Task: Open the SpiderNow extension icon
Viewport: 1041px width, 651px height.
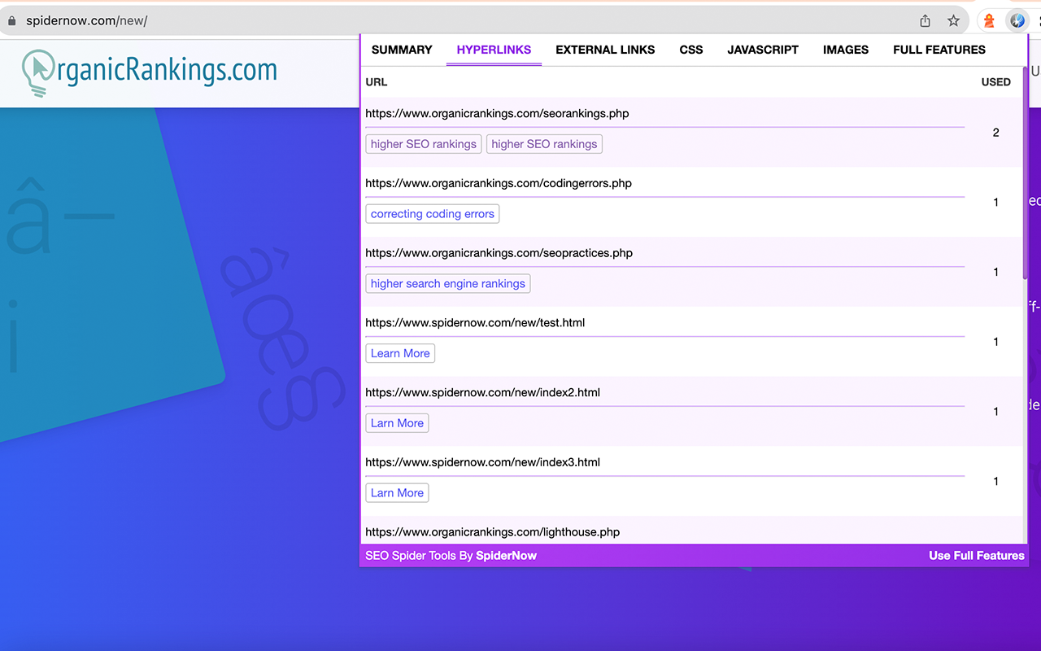Action: [1017, 20]
